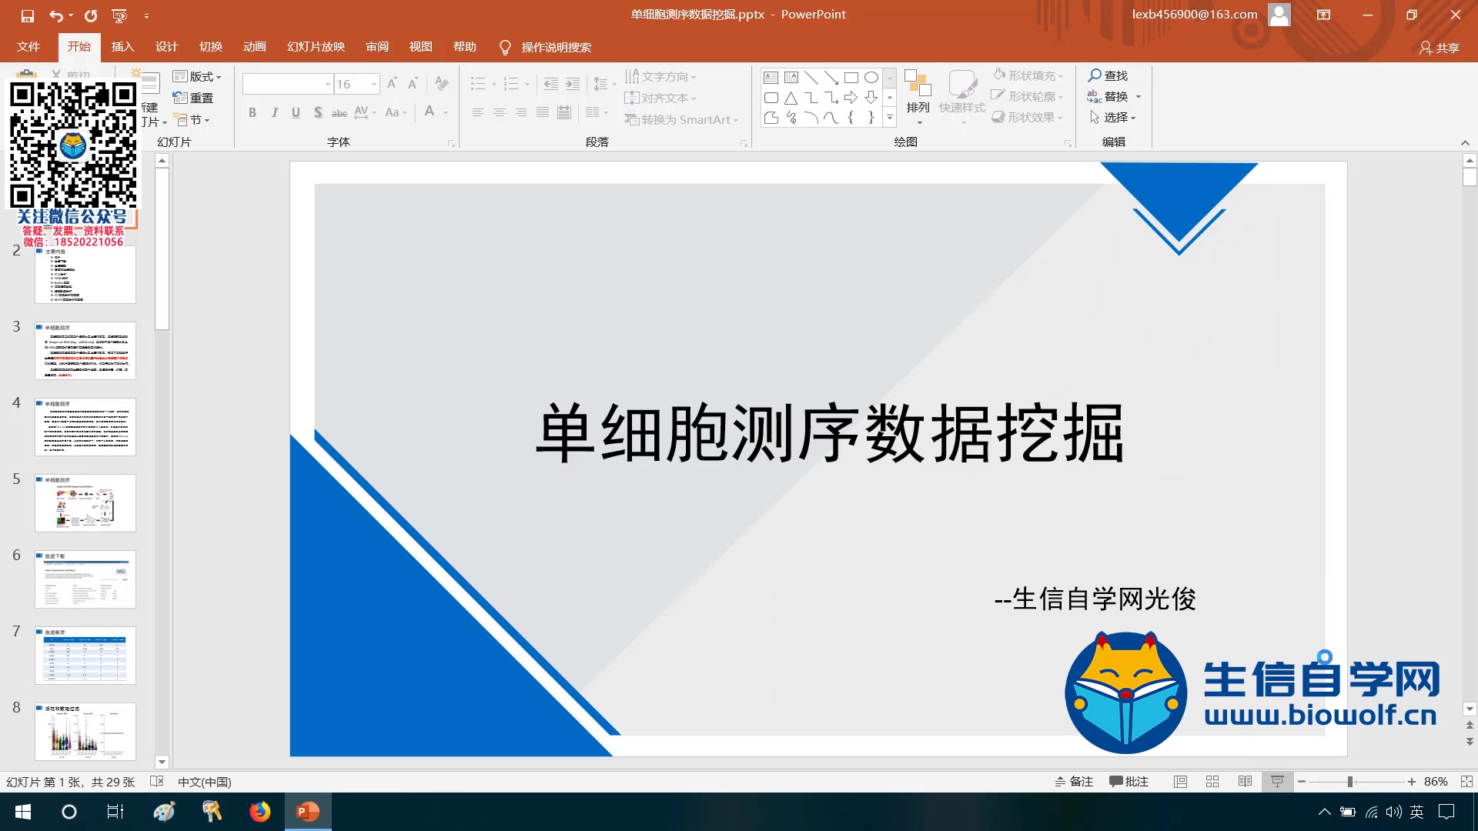Viewport: 1478px width, 831px height.
Task: Decrease list indent level icon
Action: (551, 84)
